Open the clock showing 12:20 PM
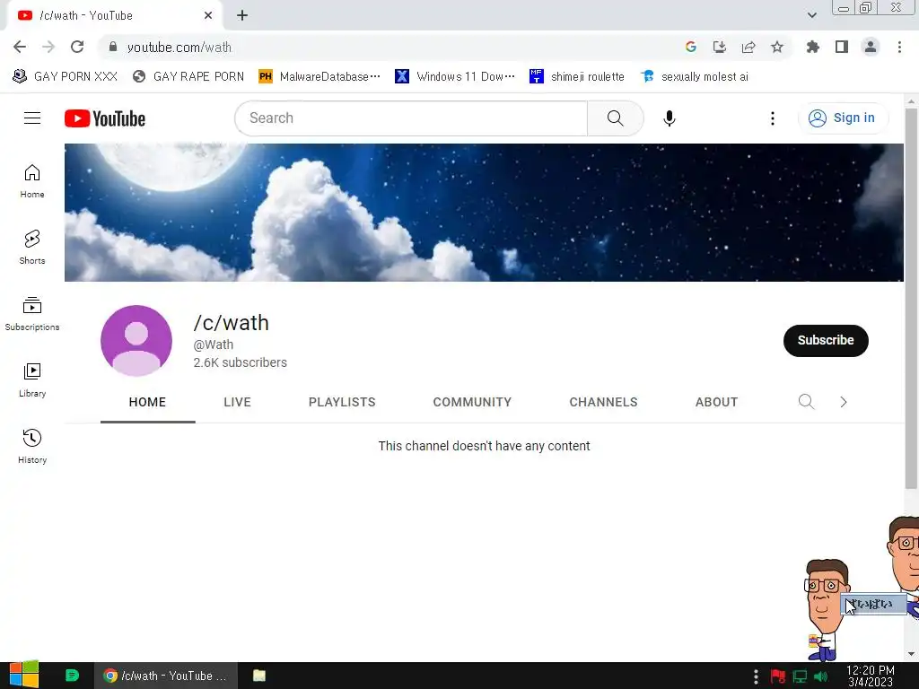This screenshot has width=919, height=689. click(x=871, y=676)
